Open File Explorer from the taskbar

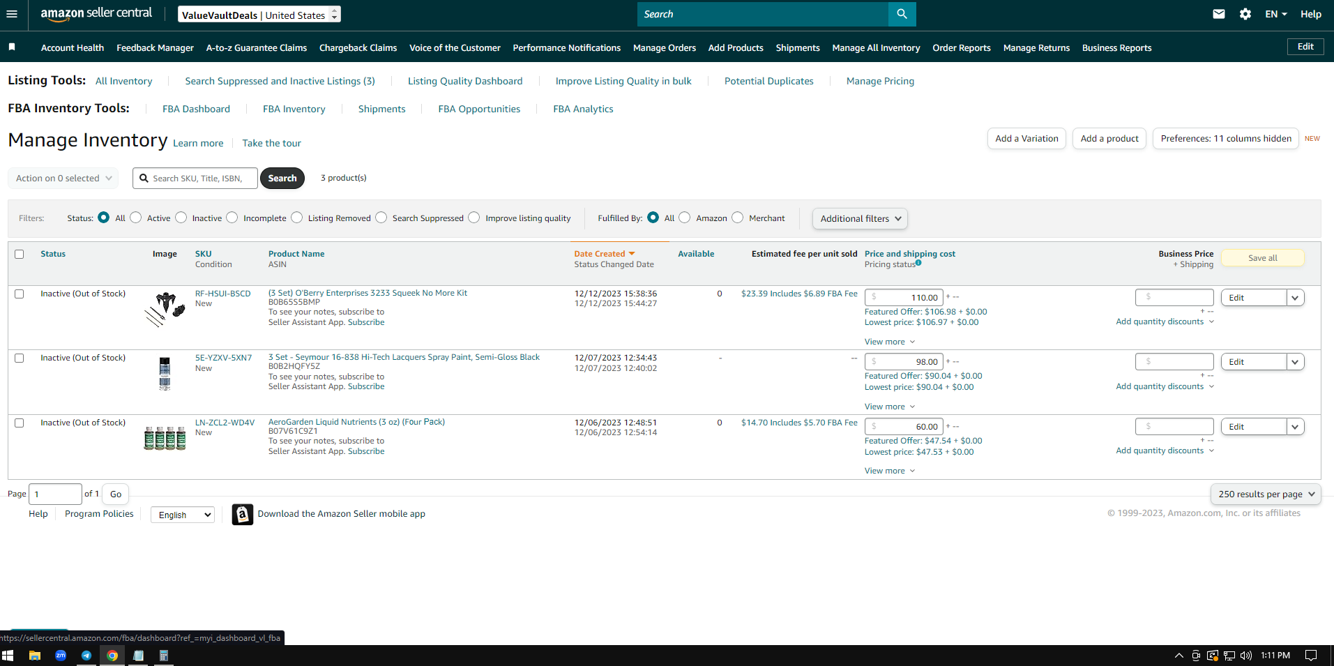click(34, 656)
